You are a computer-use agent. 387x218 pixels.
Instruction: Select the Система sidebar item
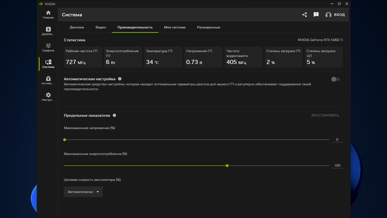(x=48, y=64)
